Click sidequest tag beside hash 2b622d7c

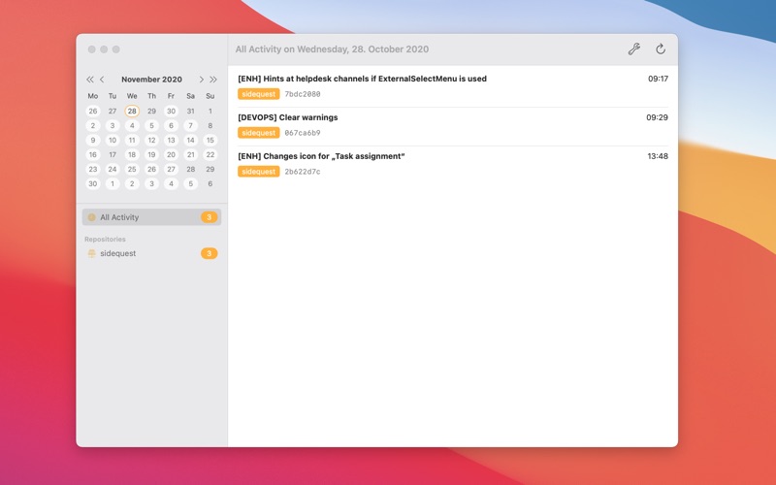[258, 172]
